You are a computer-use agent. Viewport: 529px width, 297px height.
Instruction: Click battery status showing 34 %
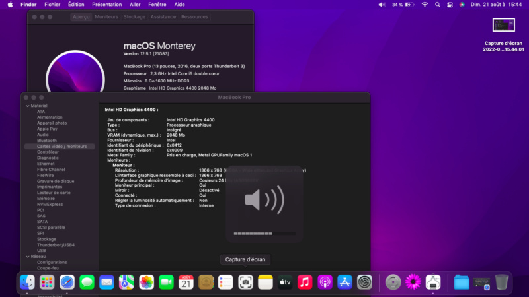[403, 5]
